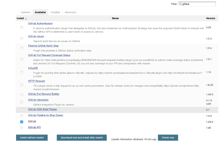This screenshot has height=143, width=219.
Task: Click version value 1.4.2
Action: click(209, 116)
